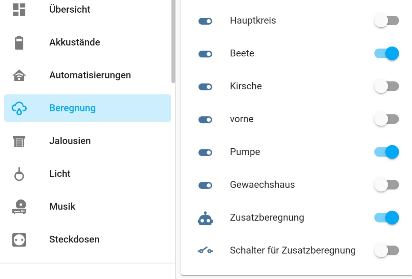Disable the Pumpe toggle

(387, 152)
